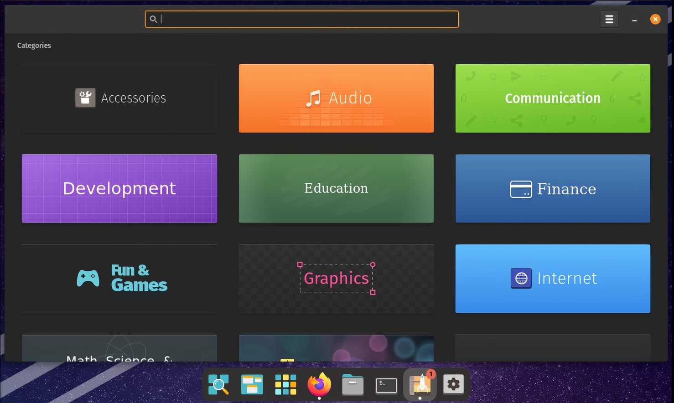The height and width of the screenshot is (403, 674).
Task: Open System Settings via the gear icon
Action: click(453, 384)
